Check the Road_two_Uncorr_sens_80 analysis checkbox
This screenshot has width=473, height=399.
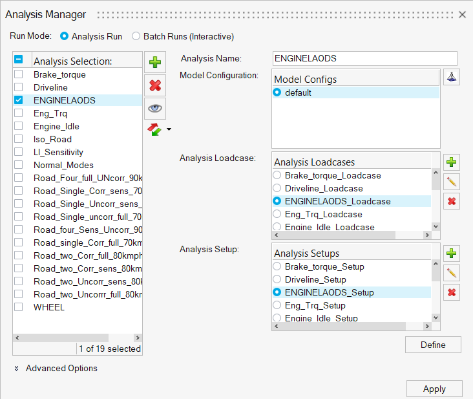point(18,281)
